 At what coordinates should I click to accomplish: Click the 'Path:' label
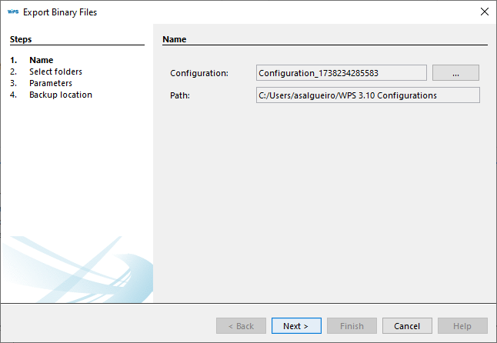click(180, 95)
